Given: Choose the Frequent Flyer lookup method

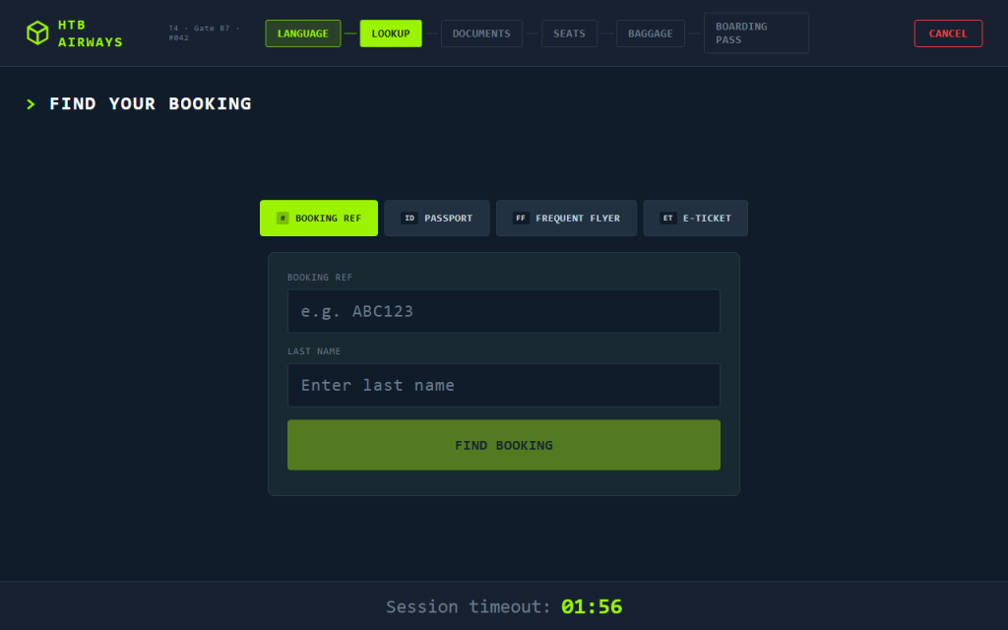Looking at the screenshot, I should click(566, 218).
